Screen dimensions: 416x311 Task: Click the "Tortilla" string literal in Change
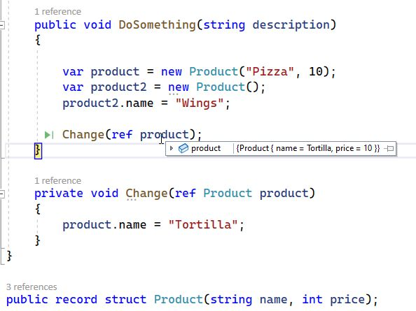(x=203, y=225)
